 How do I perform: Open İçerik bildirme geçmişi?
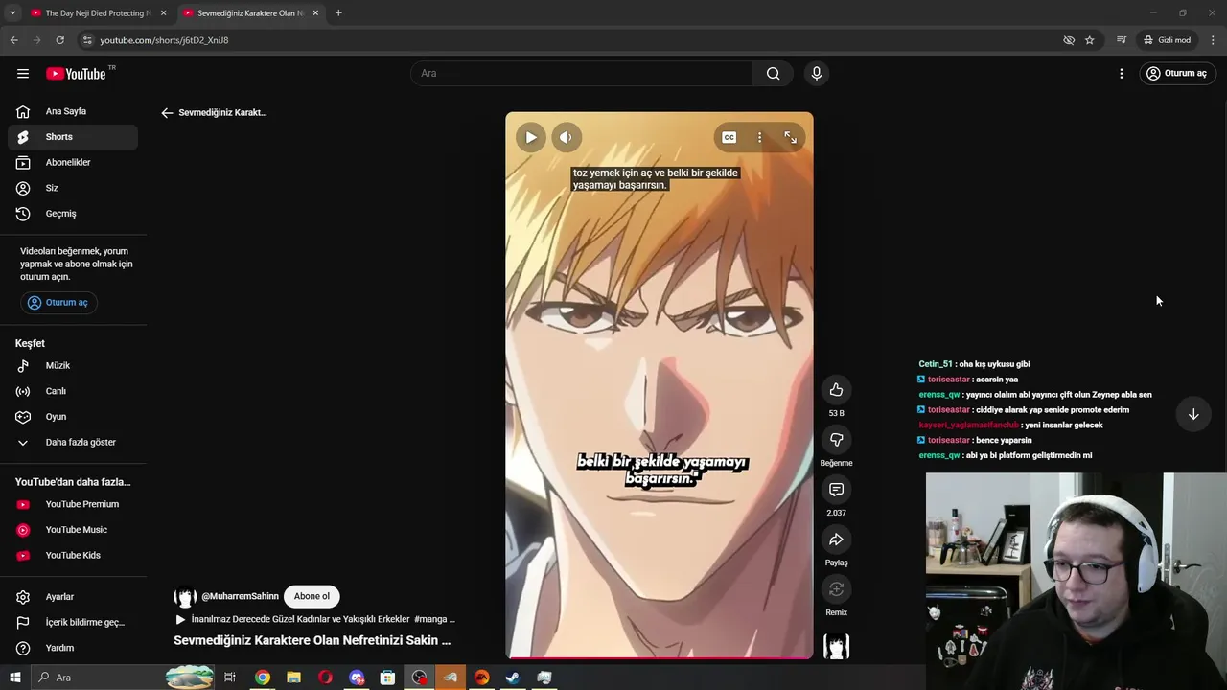click(73, 623)
